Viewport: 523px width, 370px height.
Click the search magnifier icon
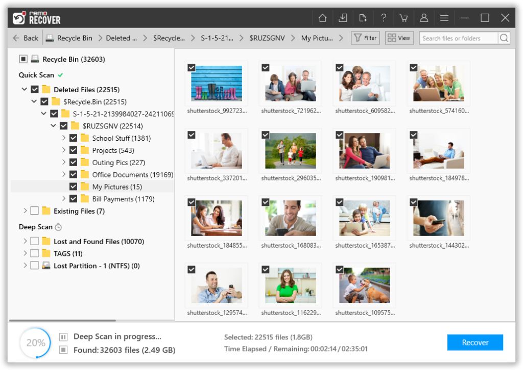(x=504, y=38)
